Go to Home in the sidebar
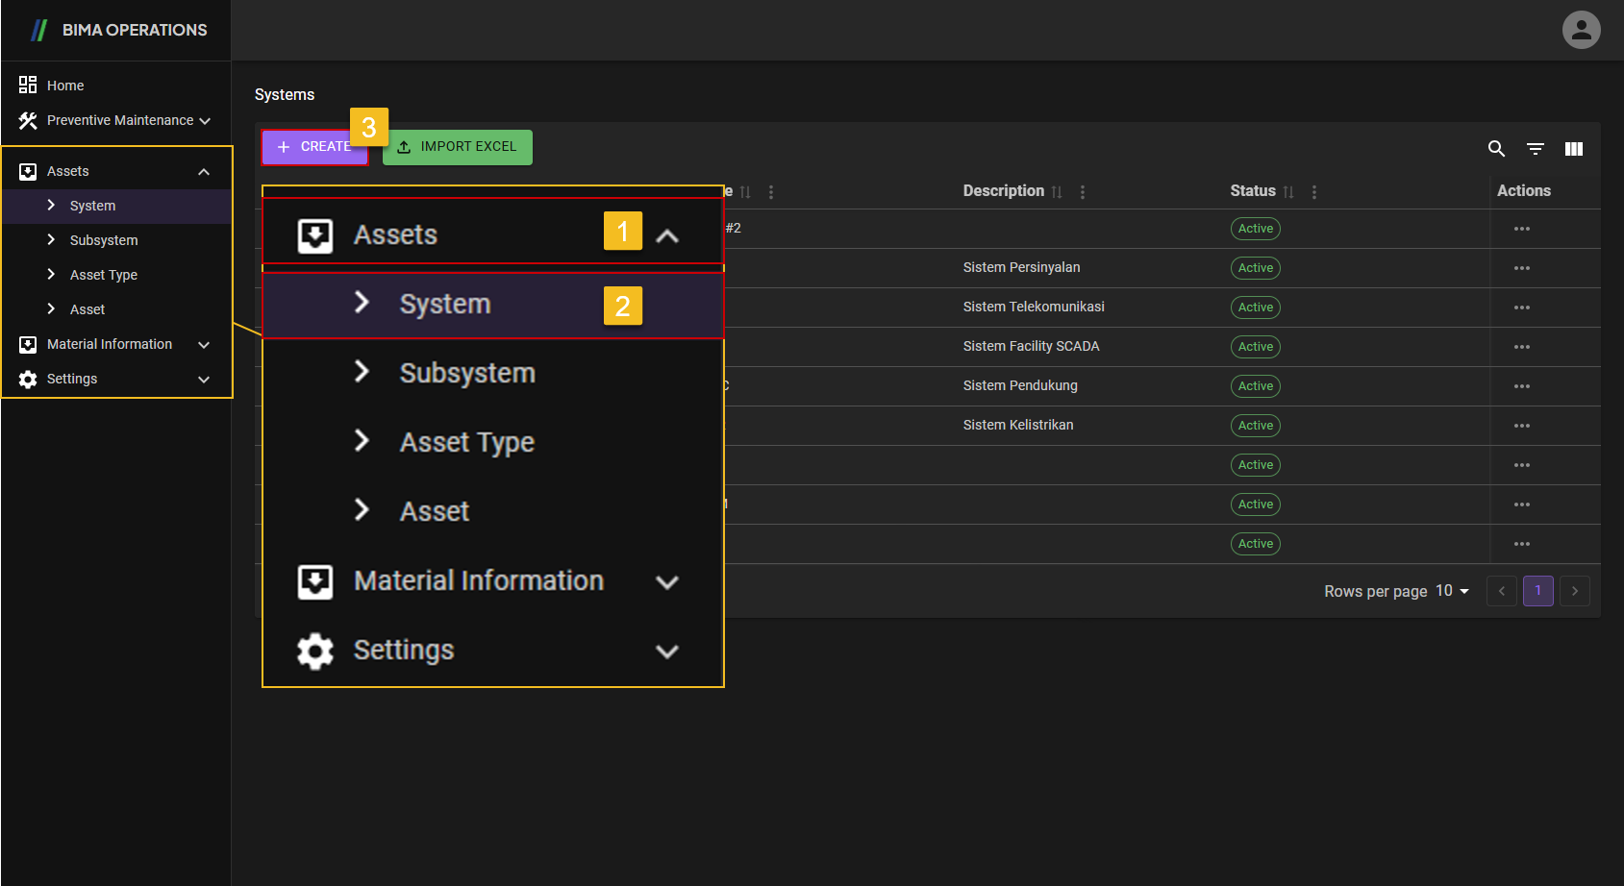 [x=64, y=86]
